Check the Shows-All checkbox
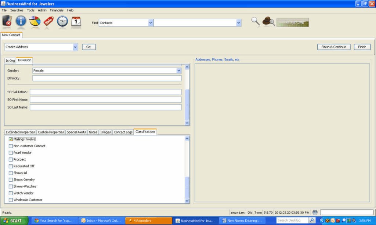376x225 pixels. (11, 173)
